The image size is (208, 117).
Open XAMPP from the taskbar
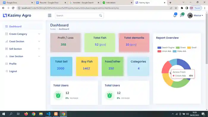pos(56,114)
